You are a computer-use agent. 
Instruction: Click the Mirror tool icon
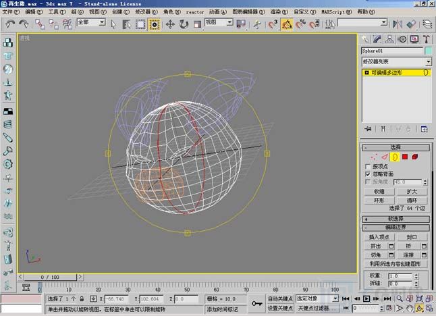[x=398, y=24]
